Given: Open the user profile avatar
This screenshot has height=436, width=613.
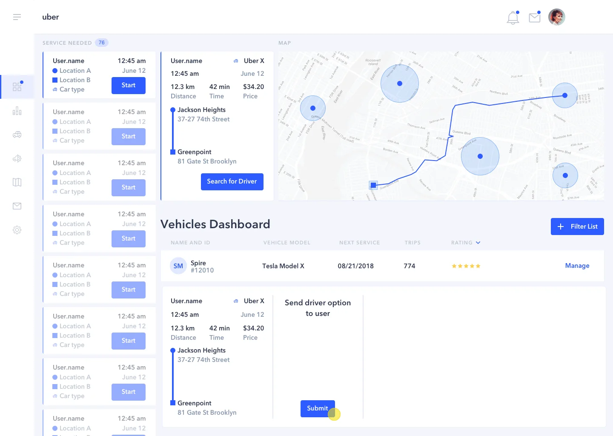Looking at the screenshot, I should 556,17.
